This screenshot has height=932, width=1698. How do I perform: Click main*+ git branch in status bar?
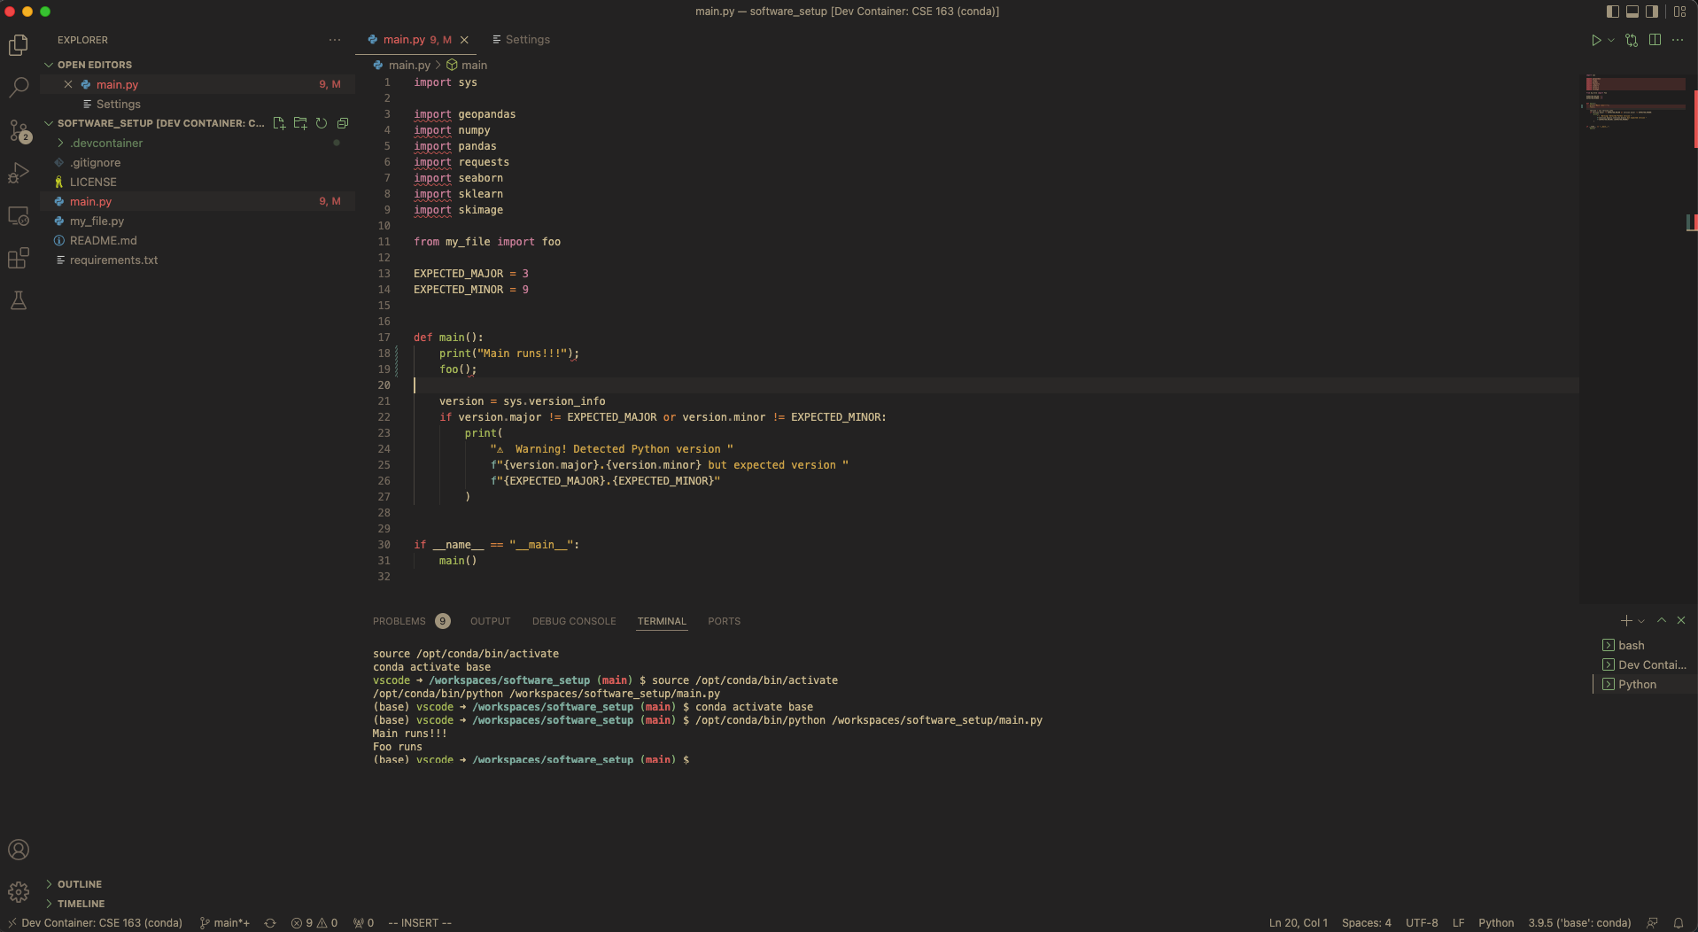pos(225,923)
